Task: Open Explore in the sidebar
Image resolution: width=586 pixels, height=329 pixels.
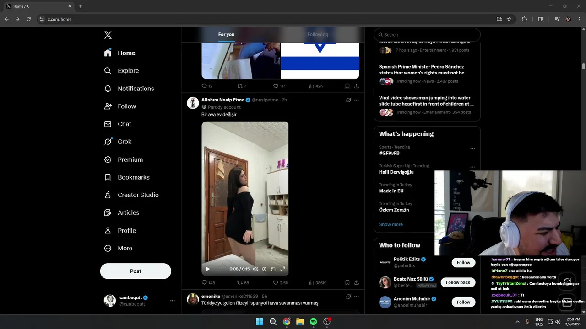Action: coord(121,71)
